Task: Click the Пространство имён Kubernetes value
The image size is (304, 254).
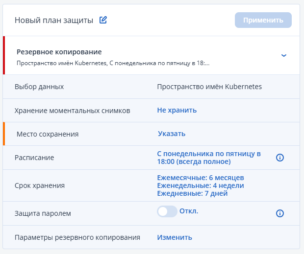Action: point(209,87)
